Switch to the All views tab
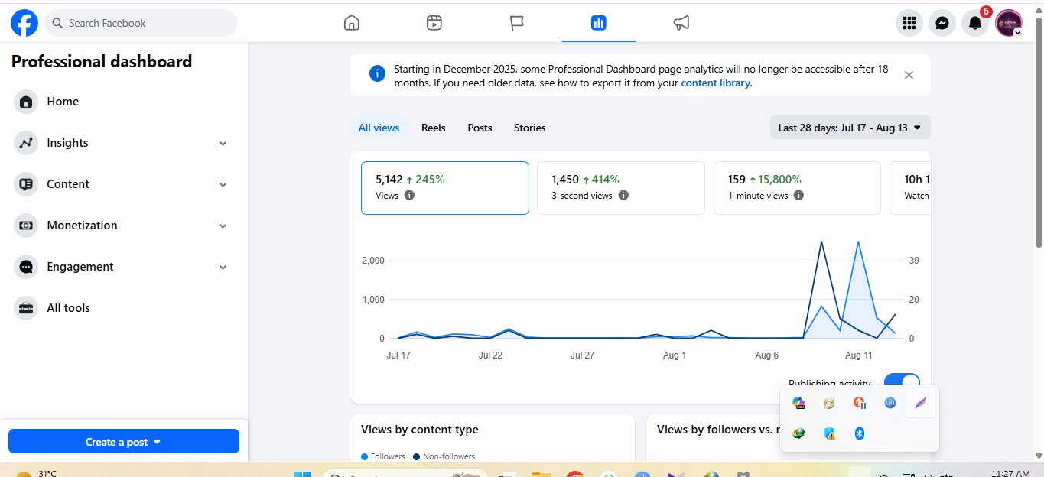The width and height of the screenshot is (1044, 477). 379,128
